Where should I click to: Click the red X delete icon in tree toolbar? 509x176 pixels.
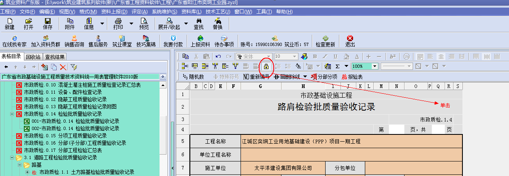click(63, 67)
